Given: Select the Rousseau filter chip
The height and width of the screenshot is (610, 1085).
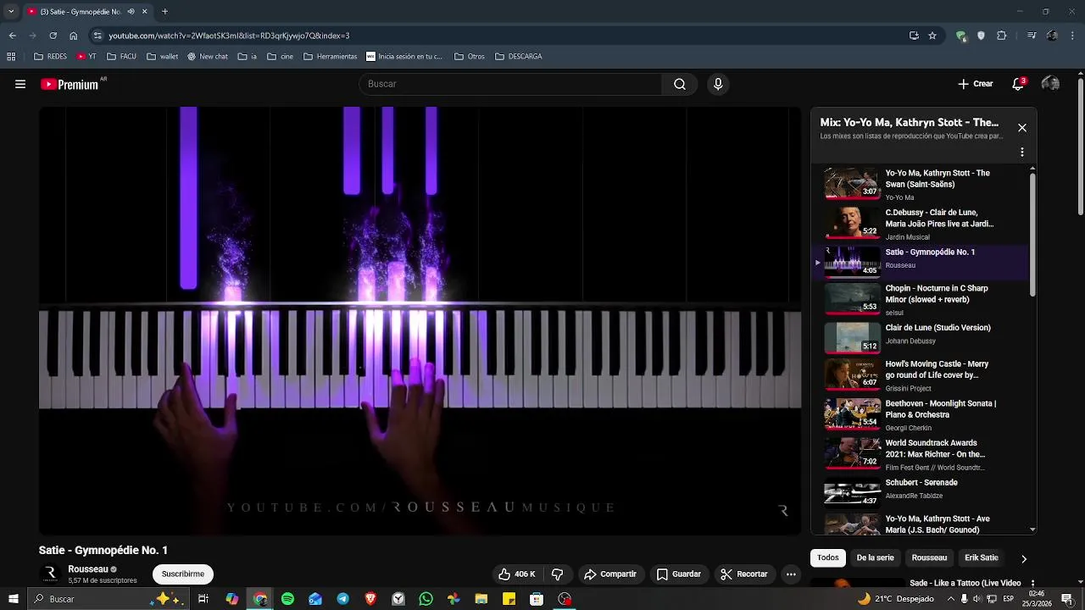Looking at the screenshot, I should [929, 557].
